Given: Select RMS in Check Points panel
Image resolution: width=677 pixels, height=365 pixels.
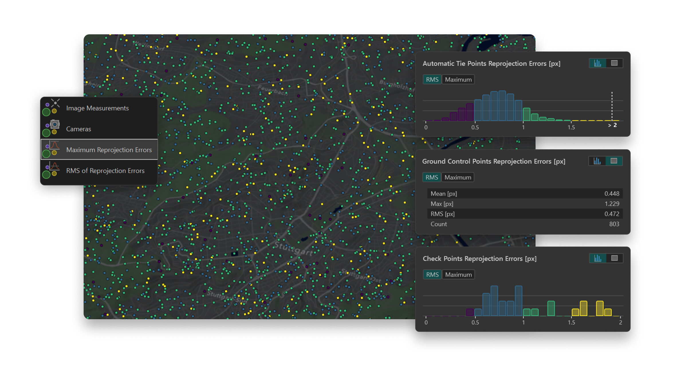Looking at the screenshot, I should pyautogui.click(x=432, y=275).
